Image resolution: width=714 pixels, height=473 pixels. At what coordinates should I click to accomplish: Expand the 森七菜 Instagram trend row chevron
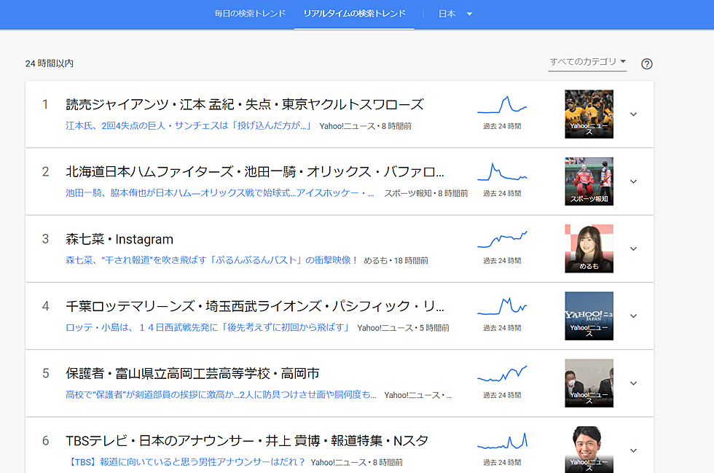[x=633, y=249]
